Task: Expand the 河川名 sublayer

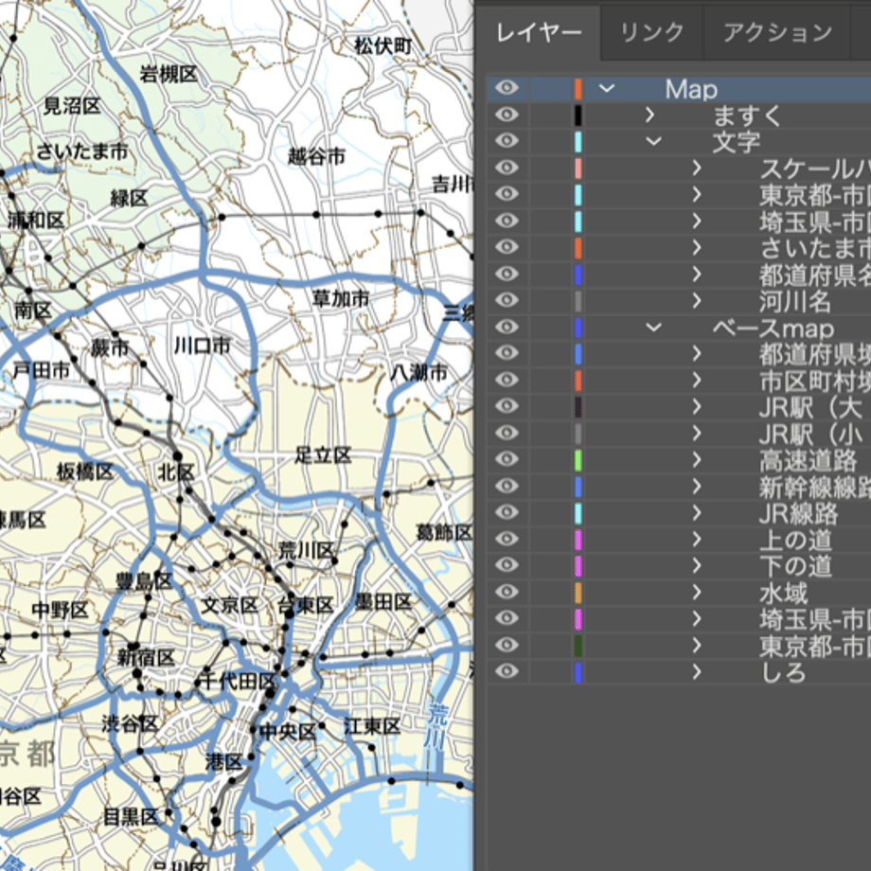Action: pyautogui.click(x=697, y=300)
